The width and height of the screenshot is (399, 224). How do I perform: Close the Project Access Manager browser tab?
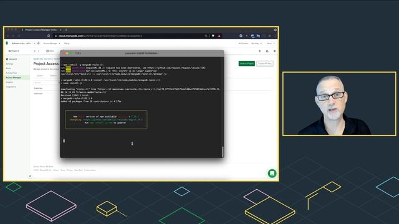tap(60, 30)
